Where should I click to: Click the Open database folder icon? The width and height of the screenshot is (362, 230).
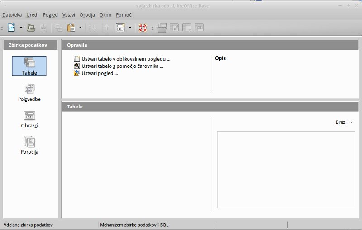[31, 28]
